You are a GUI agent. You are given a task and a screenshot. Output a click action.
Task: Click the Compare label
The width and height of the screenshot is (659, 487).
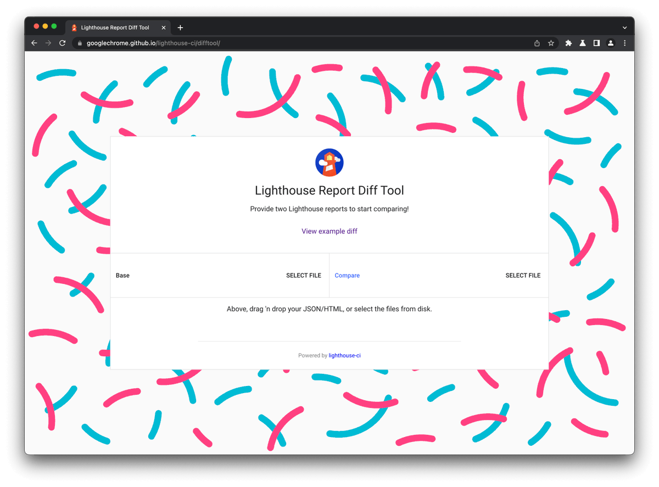347,276
